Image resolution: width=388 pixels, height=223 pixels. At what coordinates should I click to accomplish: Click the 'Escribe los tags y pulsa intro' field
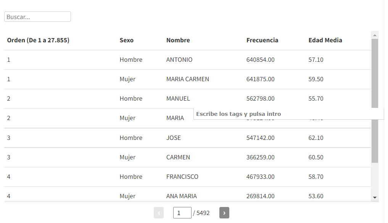pyautogui.click(x=288, y=114)
